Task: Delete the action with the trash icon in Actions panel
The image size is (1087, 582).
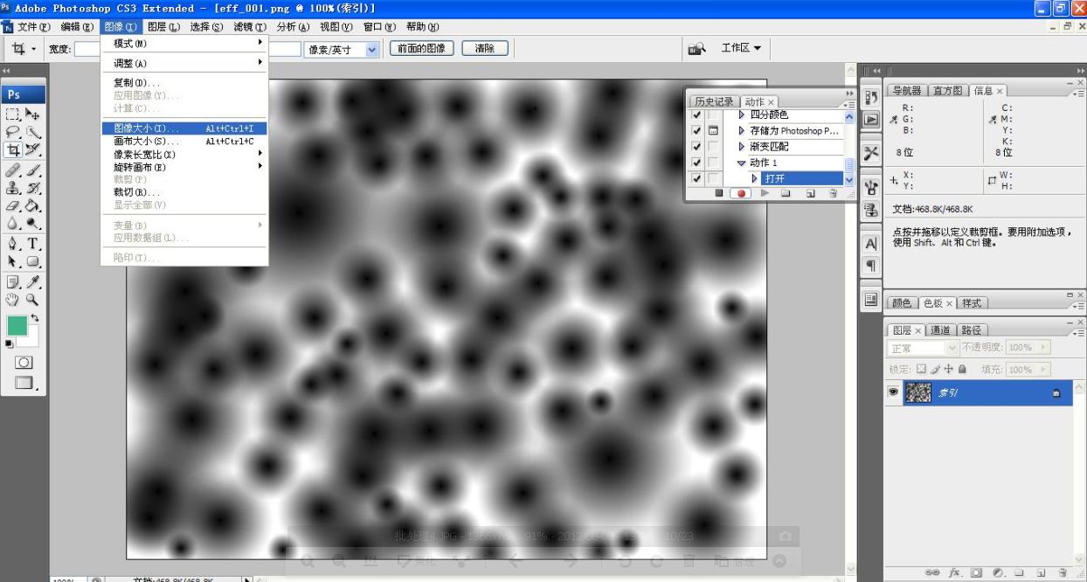Action: 832,193
